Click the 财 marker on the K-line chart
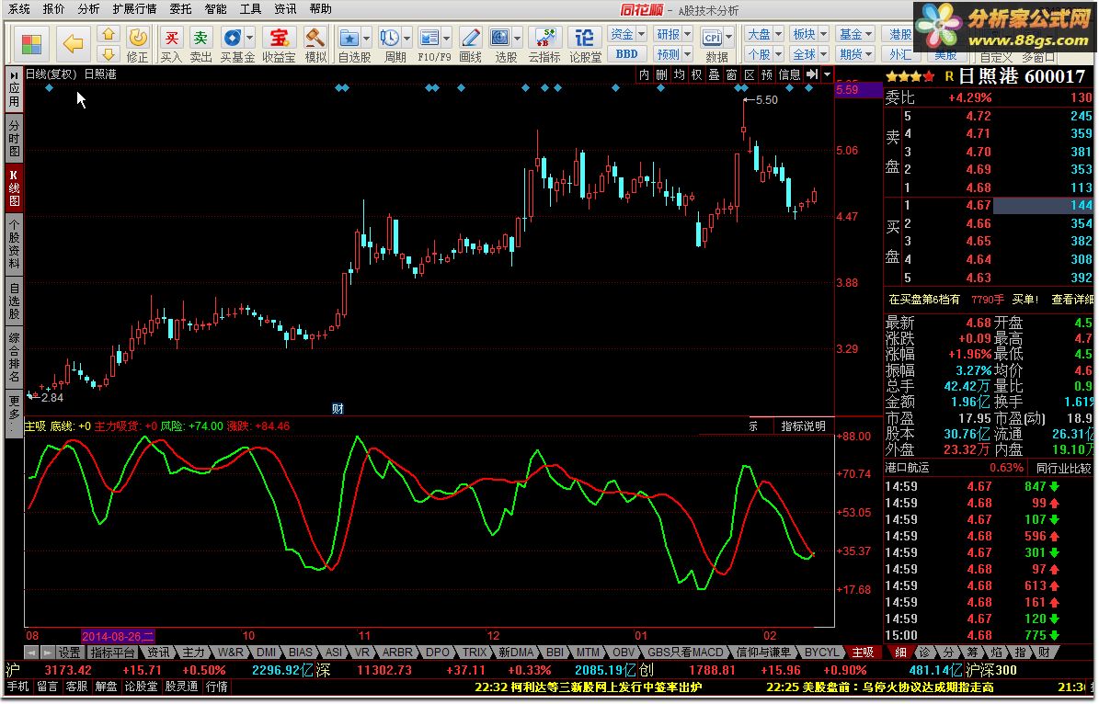 (338, 408)
